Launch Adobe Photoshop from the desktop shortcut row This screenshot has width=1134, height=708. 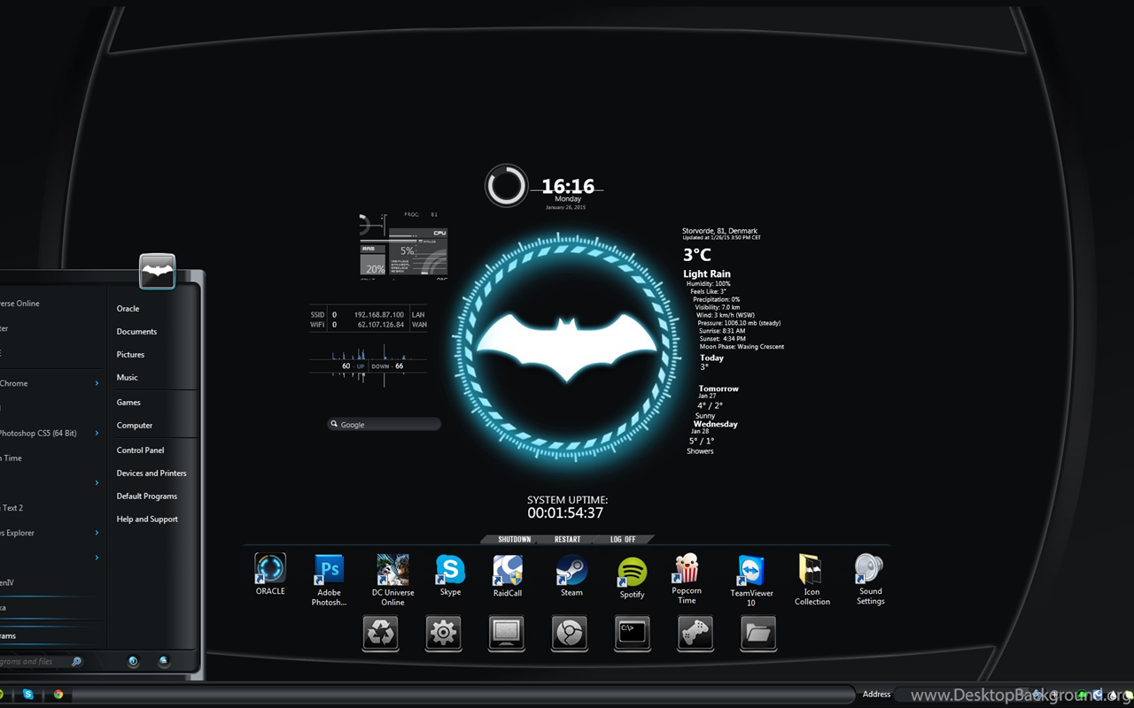click(x=329, y=580)
